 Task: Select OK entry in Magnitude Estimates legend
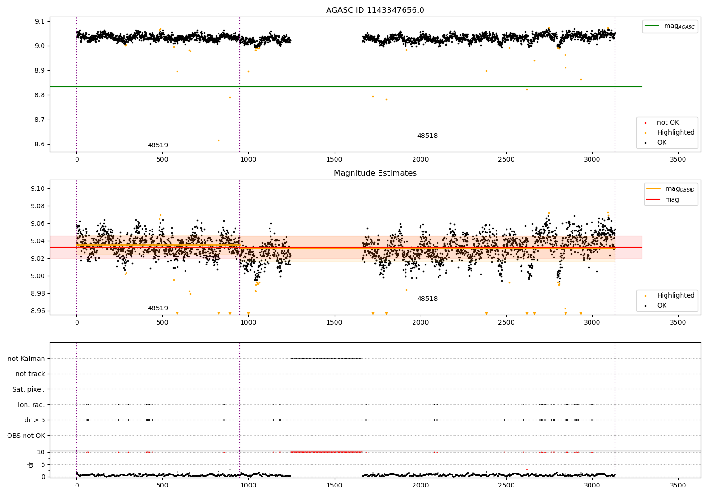click(x=662, y=306)
